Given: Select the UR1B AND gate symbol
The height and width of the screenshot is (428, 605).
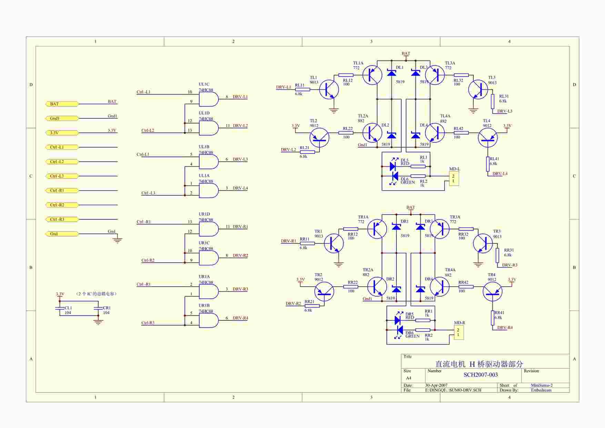Looking at the screenshot, I should point(209,320).
